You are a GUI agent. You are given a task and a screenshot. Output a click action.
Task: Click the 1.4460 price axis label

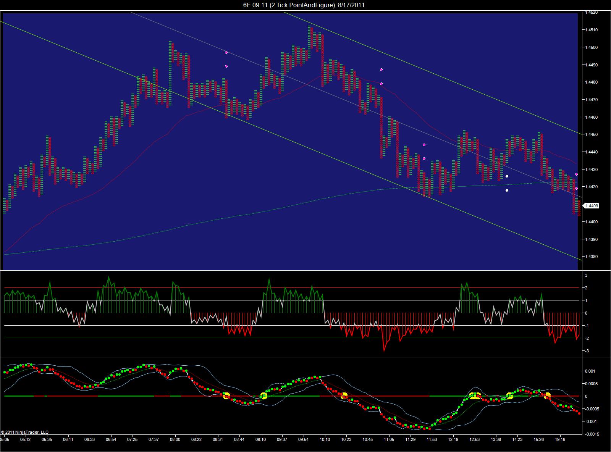click(x=591, y=117)
